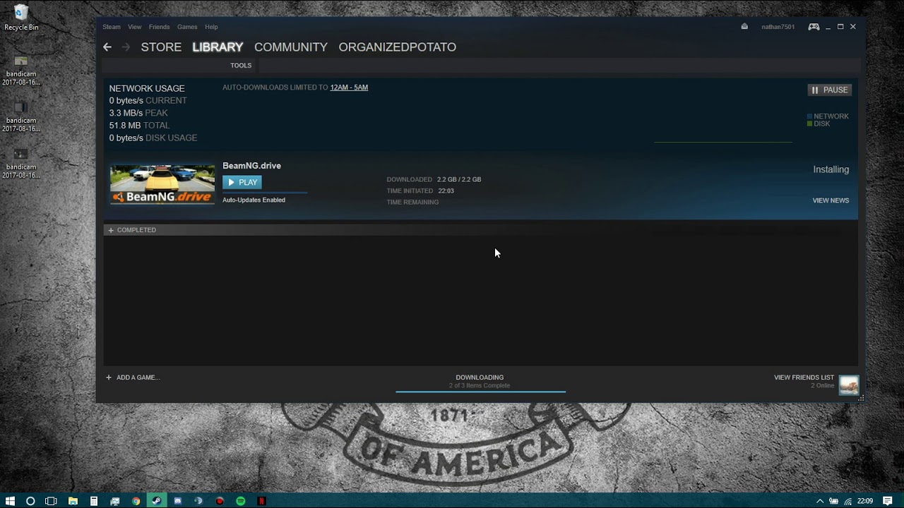Open the nathan7501 account dropdown

click(778, 27)
